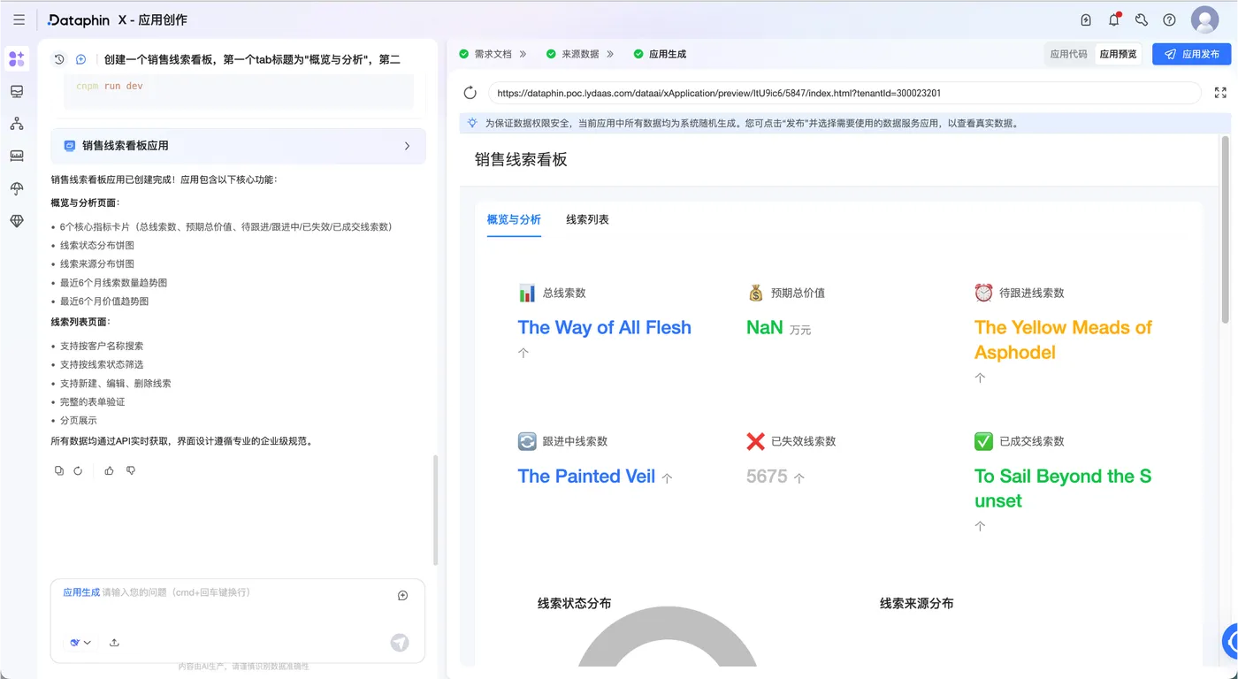Click the 跟进中线索数 card label

point(575,441)
